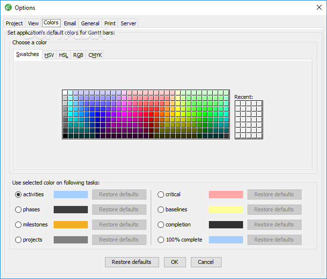Switch to the Server tab
The image size is (327, 279).
(x=128, y=23)
